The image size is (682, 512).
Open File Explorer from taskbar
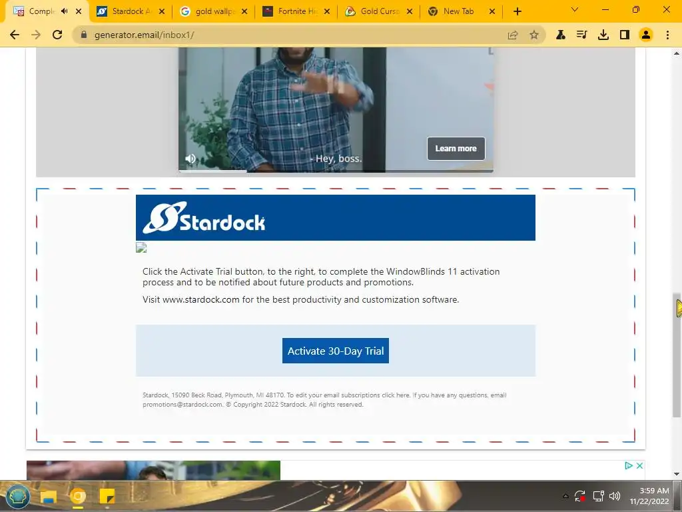click(49, 496)
